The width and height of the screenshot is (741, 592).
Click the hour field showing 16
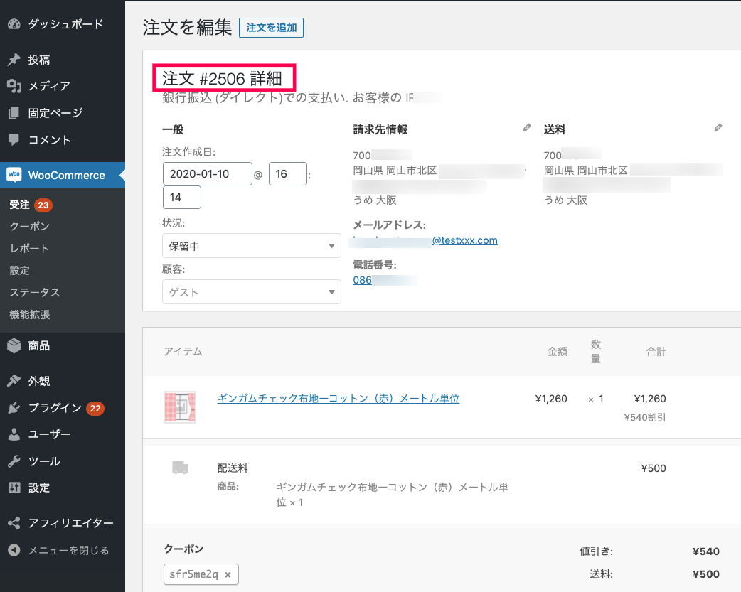click(x=288, y=174)
